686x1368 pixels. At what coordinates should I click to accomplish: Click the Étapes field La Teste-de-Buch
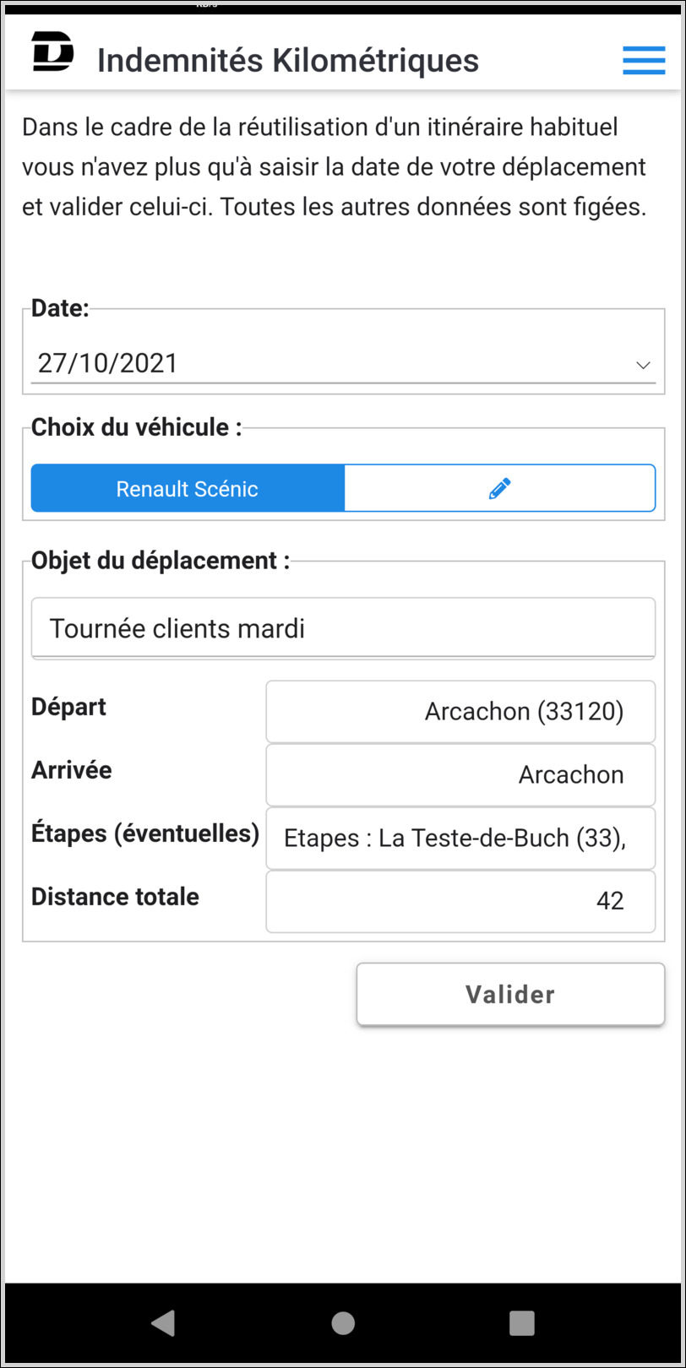click(460, 838)
